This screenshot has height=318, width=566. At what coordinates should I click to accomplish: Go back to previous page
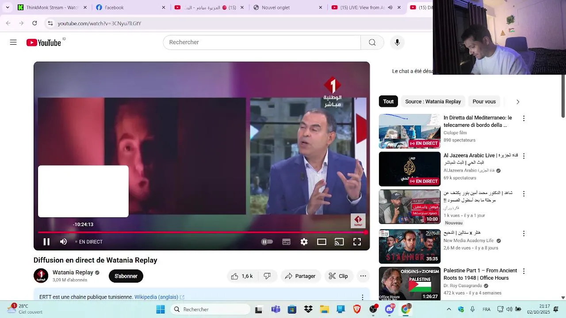click(x=8, y=23)
